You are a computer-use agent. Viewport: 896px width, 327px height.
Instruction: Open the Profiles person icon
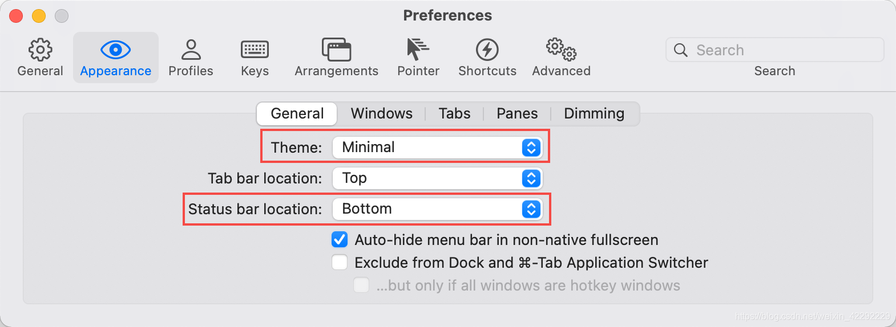click(x=191, y=50)
